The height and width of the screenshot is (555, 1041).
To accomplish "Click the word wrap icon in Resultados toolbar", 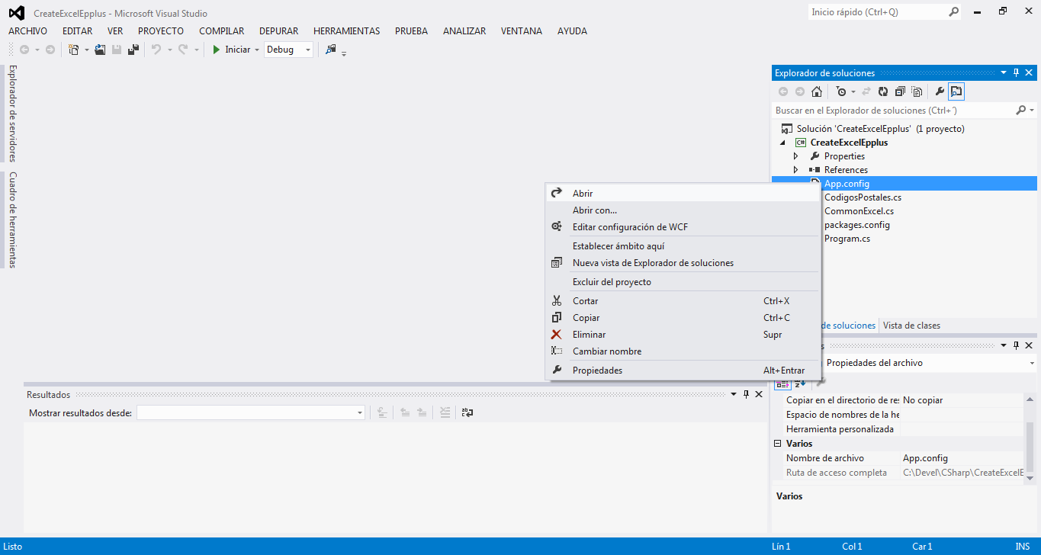I will 467,412.
